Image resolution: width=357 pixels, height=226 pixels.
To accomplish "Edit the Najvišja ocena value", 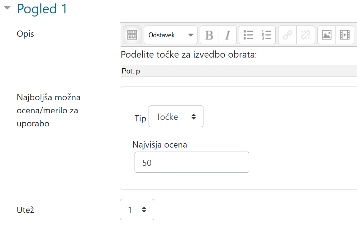I will (x=192, y=162).
